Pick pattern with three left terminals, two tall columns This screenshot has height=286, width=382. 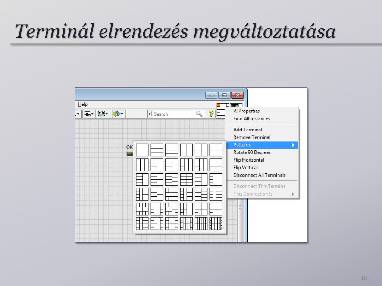pyautogui.click(x=187, y=165)
